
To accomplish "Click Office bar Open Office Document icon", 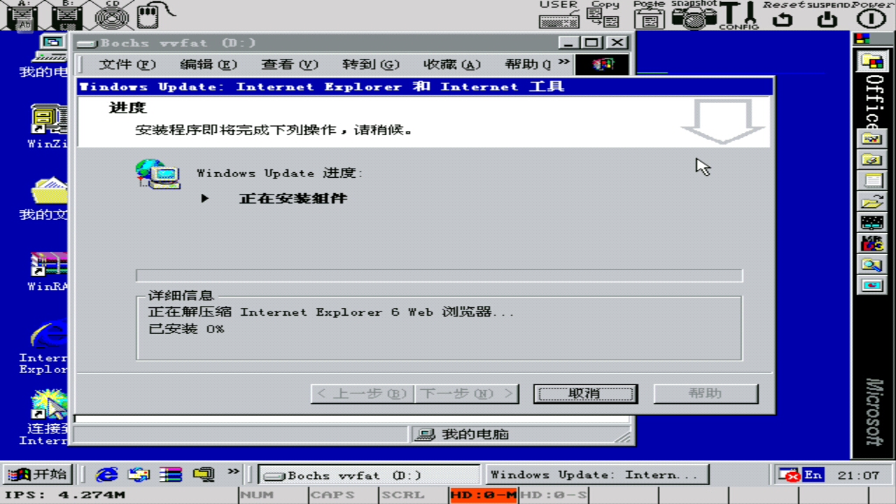I will 872,160.
